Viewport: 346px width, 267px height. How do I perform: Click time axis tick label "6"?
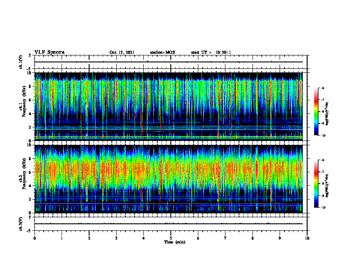(198, 238)
